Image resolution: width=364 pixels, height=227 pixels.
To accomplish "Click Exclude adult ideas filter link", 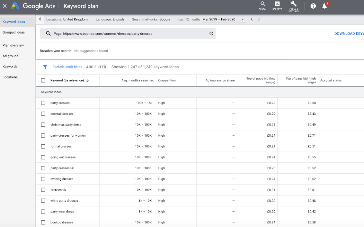I will tap(67, 67).
